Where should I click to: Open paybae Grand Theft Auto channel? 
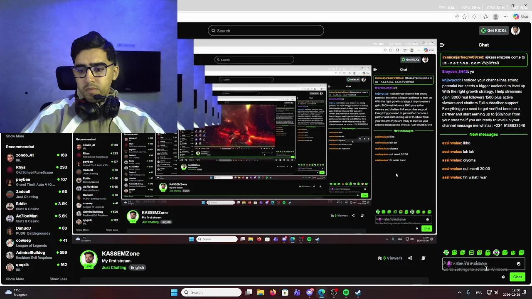point(37,182)
